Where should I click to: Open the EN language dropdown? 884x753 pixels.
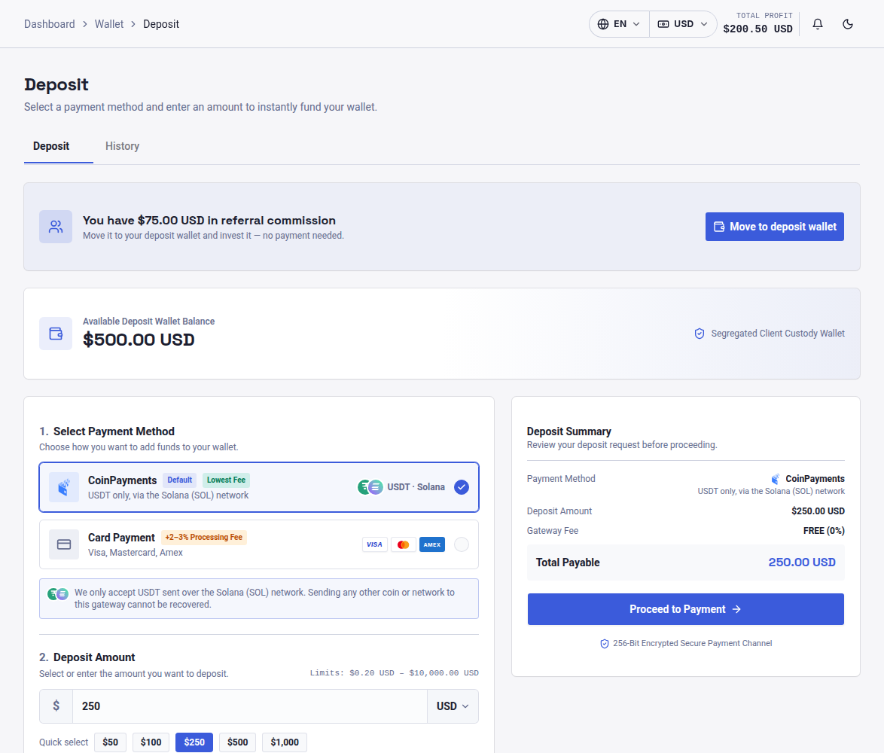coord(619,24)
